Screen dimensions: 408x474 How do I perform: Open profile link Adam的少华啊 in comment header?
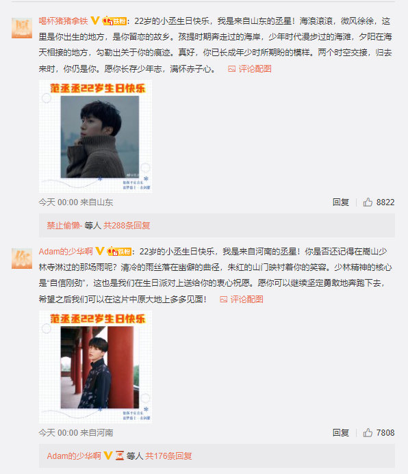(x=66, y=251)
